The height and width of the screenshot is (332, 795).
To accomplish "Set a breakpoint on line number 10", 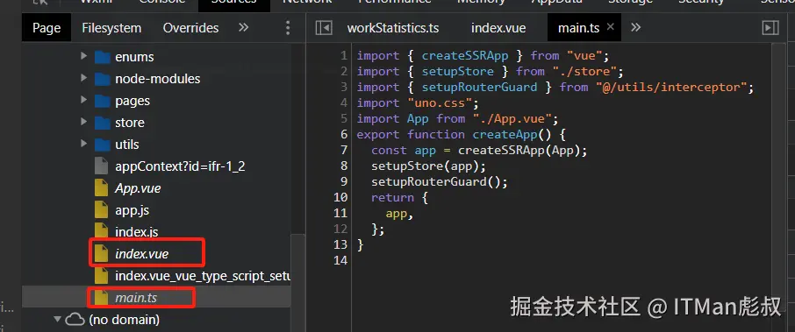I will point(340,197).
